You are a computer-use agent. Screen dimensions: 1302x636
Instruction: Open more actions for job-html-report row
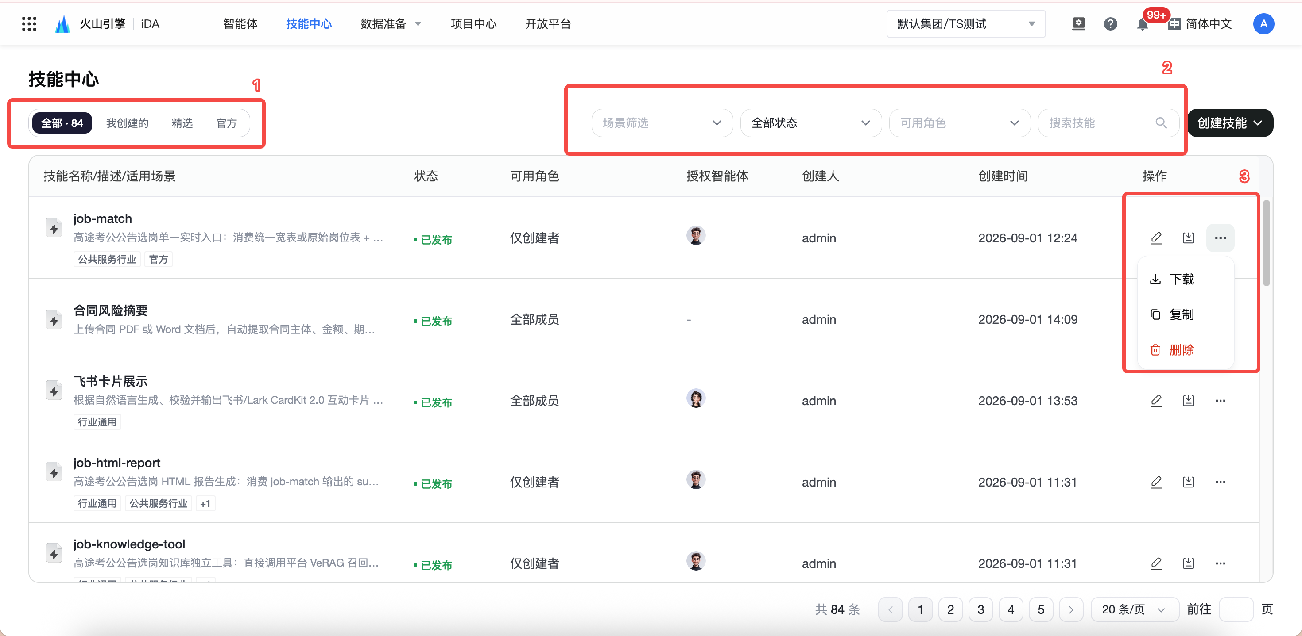(x=1220, y=482)
